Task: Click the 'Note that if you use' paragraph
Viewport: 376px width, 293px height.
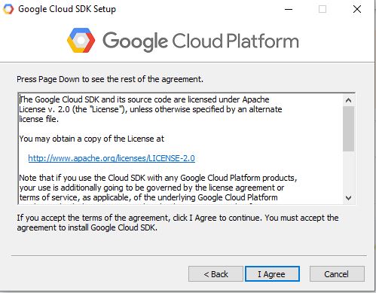Action: (x=158, y=188)
